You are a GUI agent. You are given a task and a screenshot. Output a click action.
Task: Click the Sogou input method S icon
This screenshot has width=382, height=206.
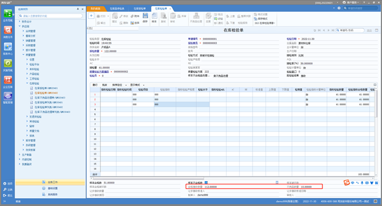click(346, 182)
